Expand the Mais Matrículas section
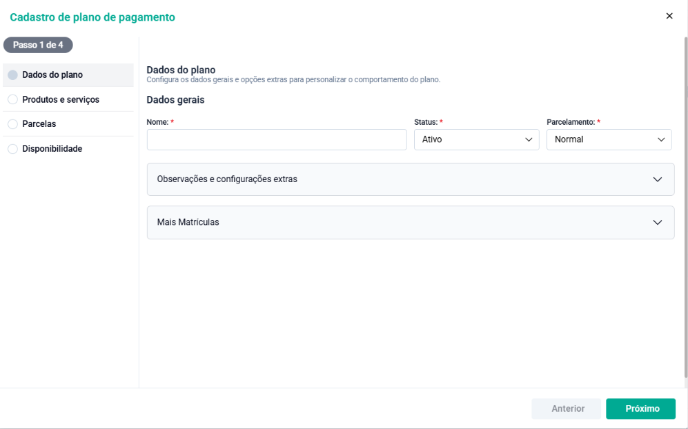688x429 pixels. pyautogui.click(x=411, y=222)
